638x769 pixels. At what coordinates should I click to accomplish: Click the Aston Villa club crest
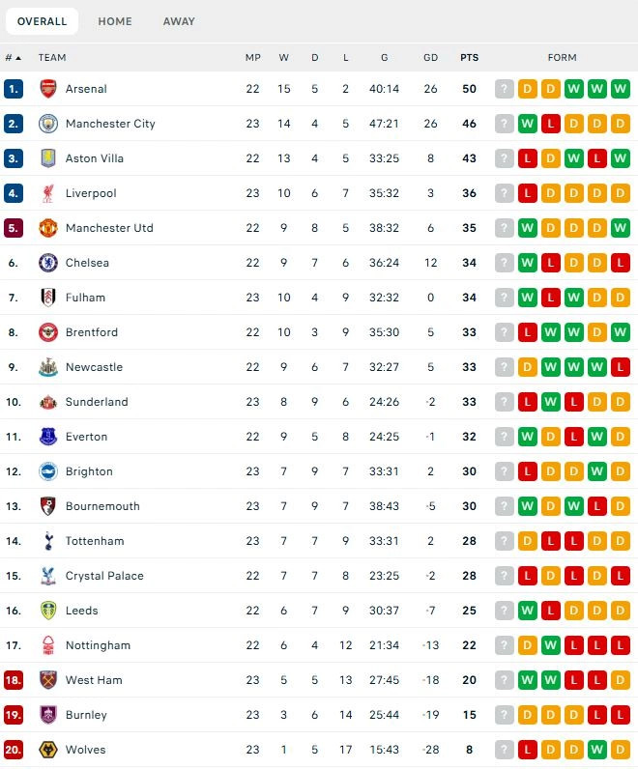(48, 158)
